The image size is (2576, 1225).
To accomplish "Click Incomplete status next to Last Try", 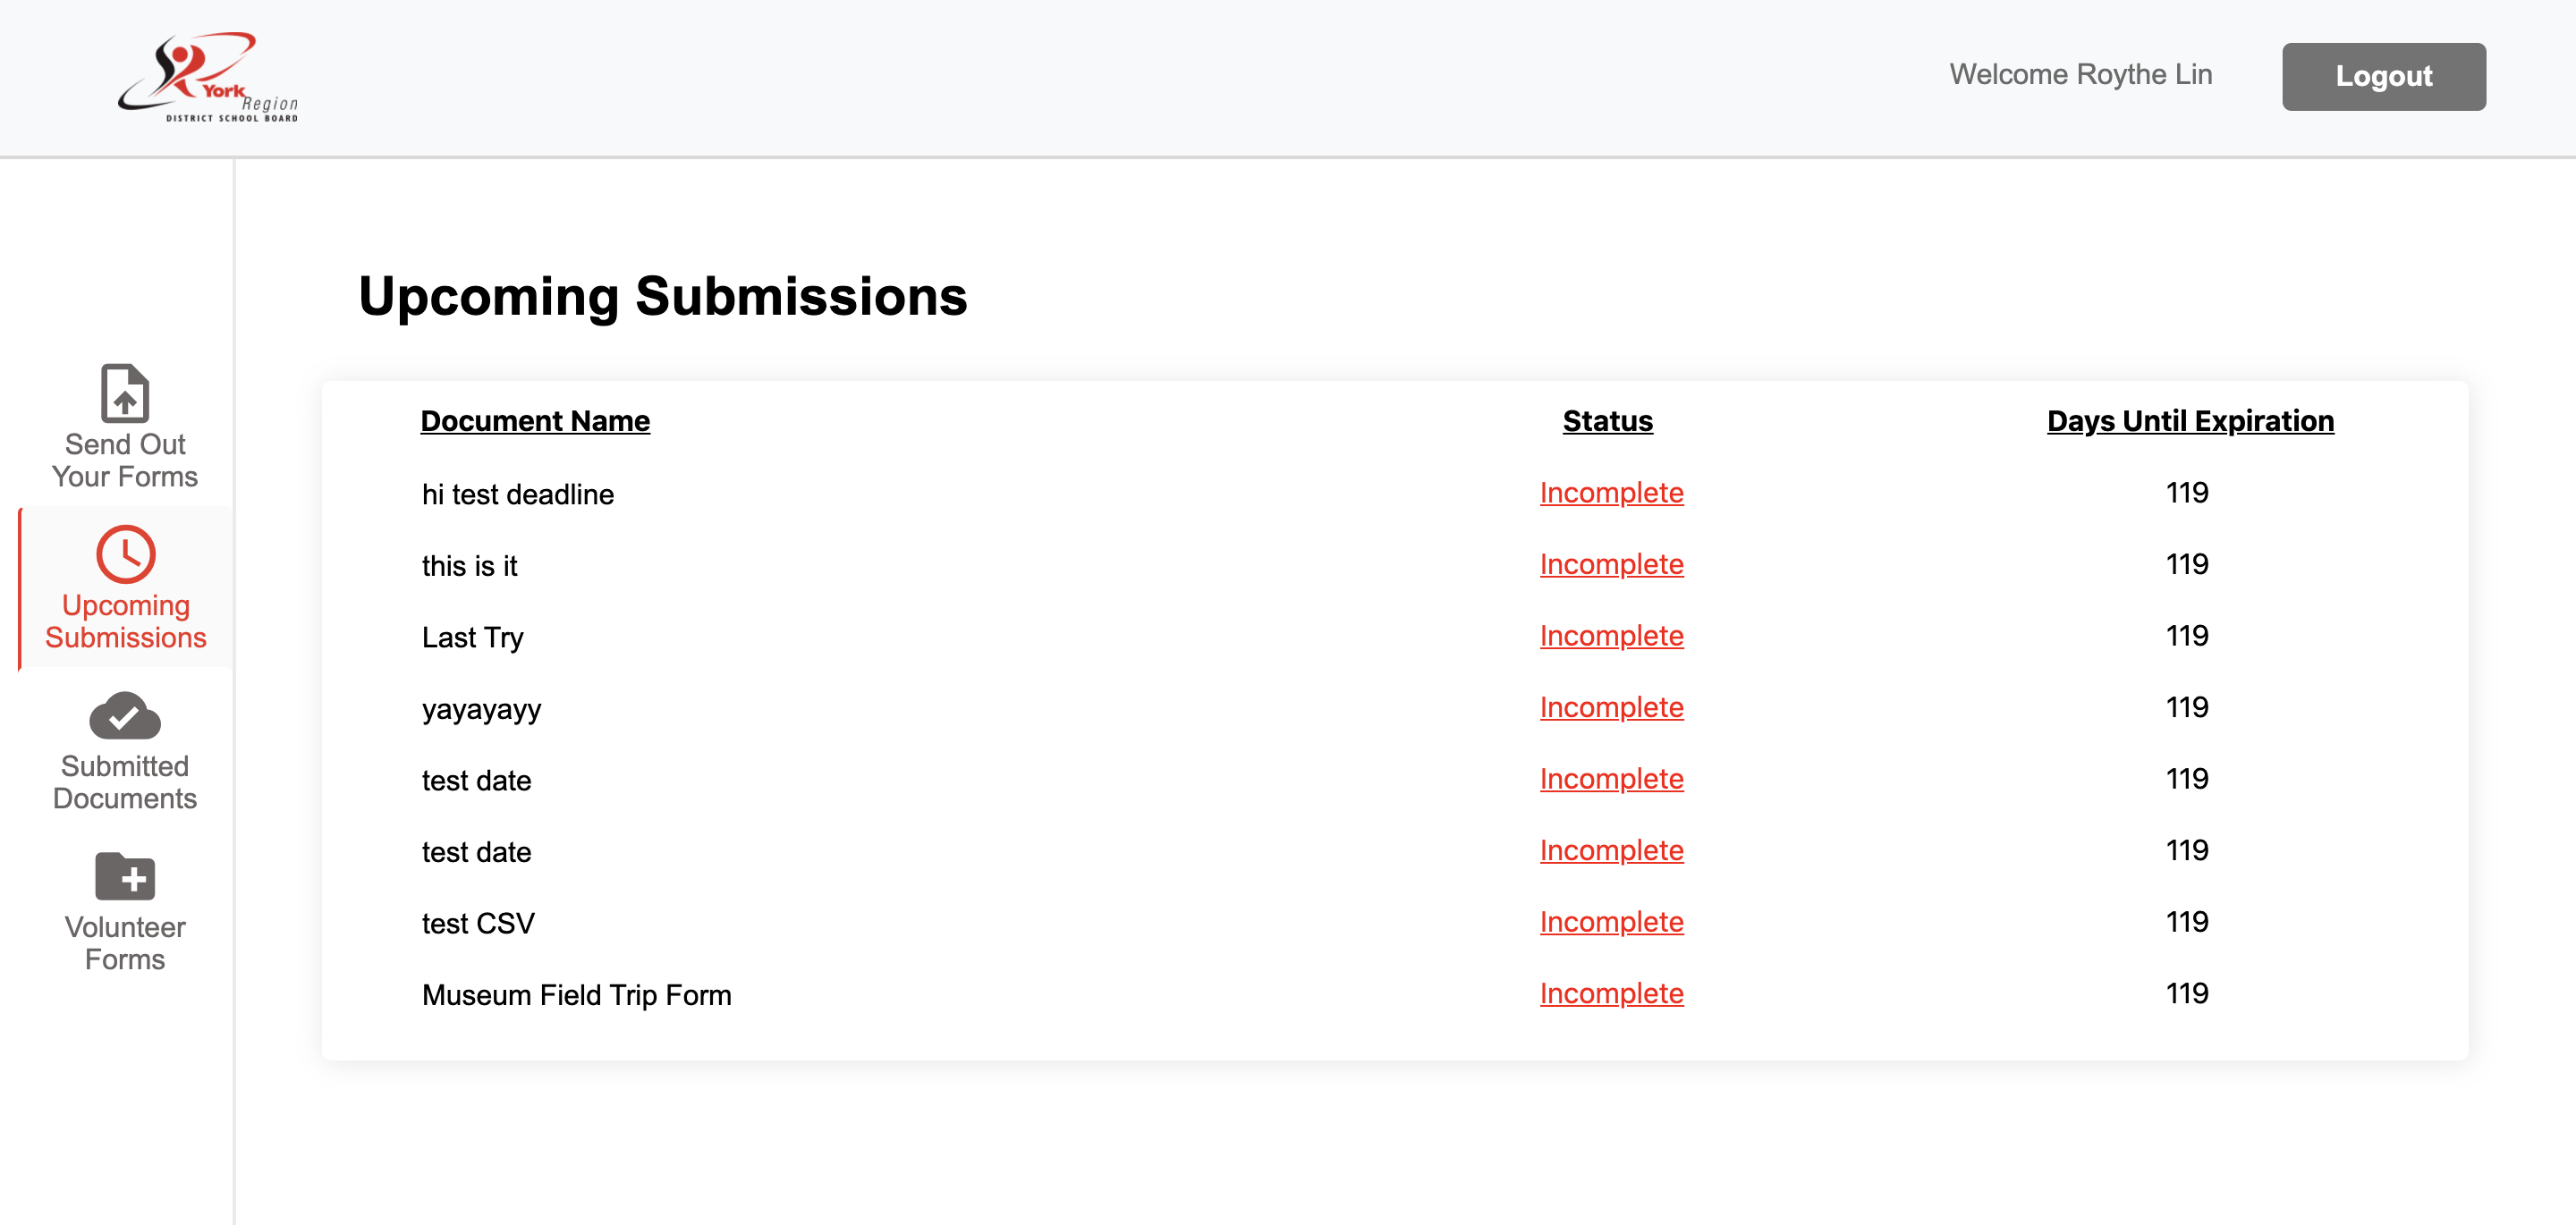I will pyautogui.click(x=1611, y=636).
